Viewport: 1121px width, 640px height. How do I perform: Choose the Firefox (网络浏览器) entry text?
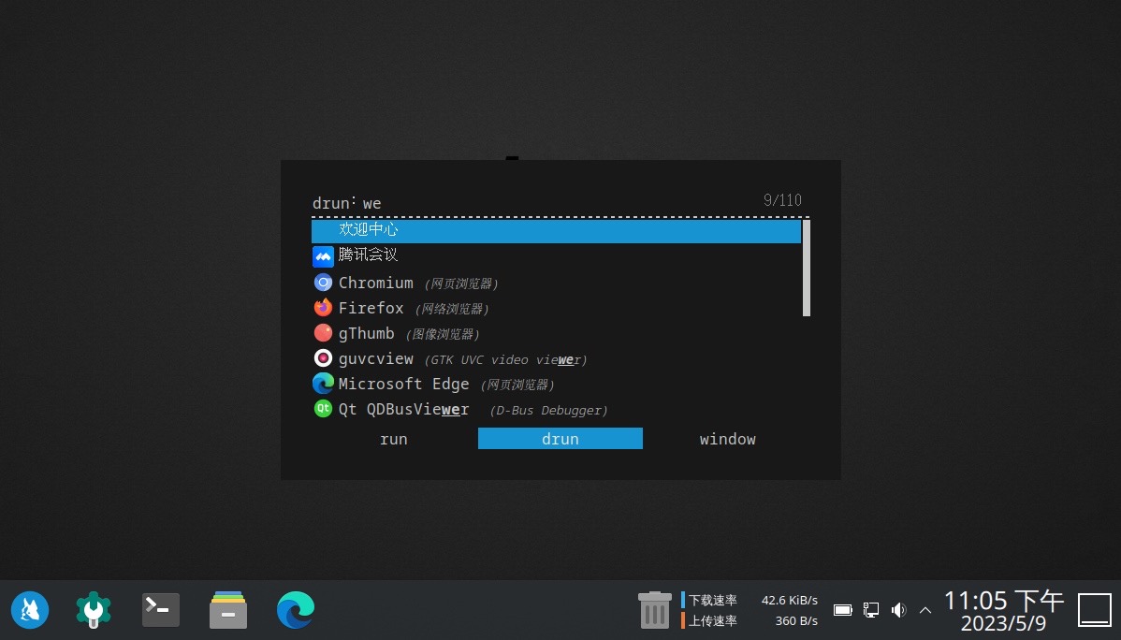[414, 308]
